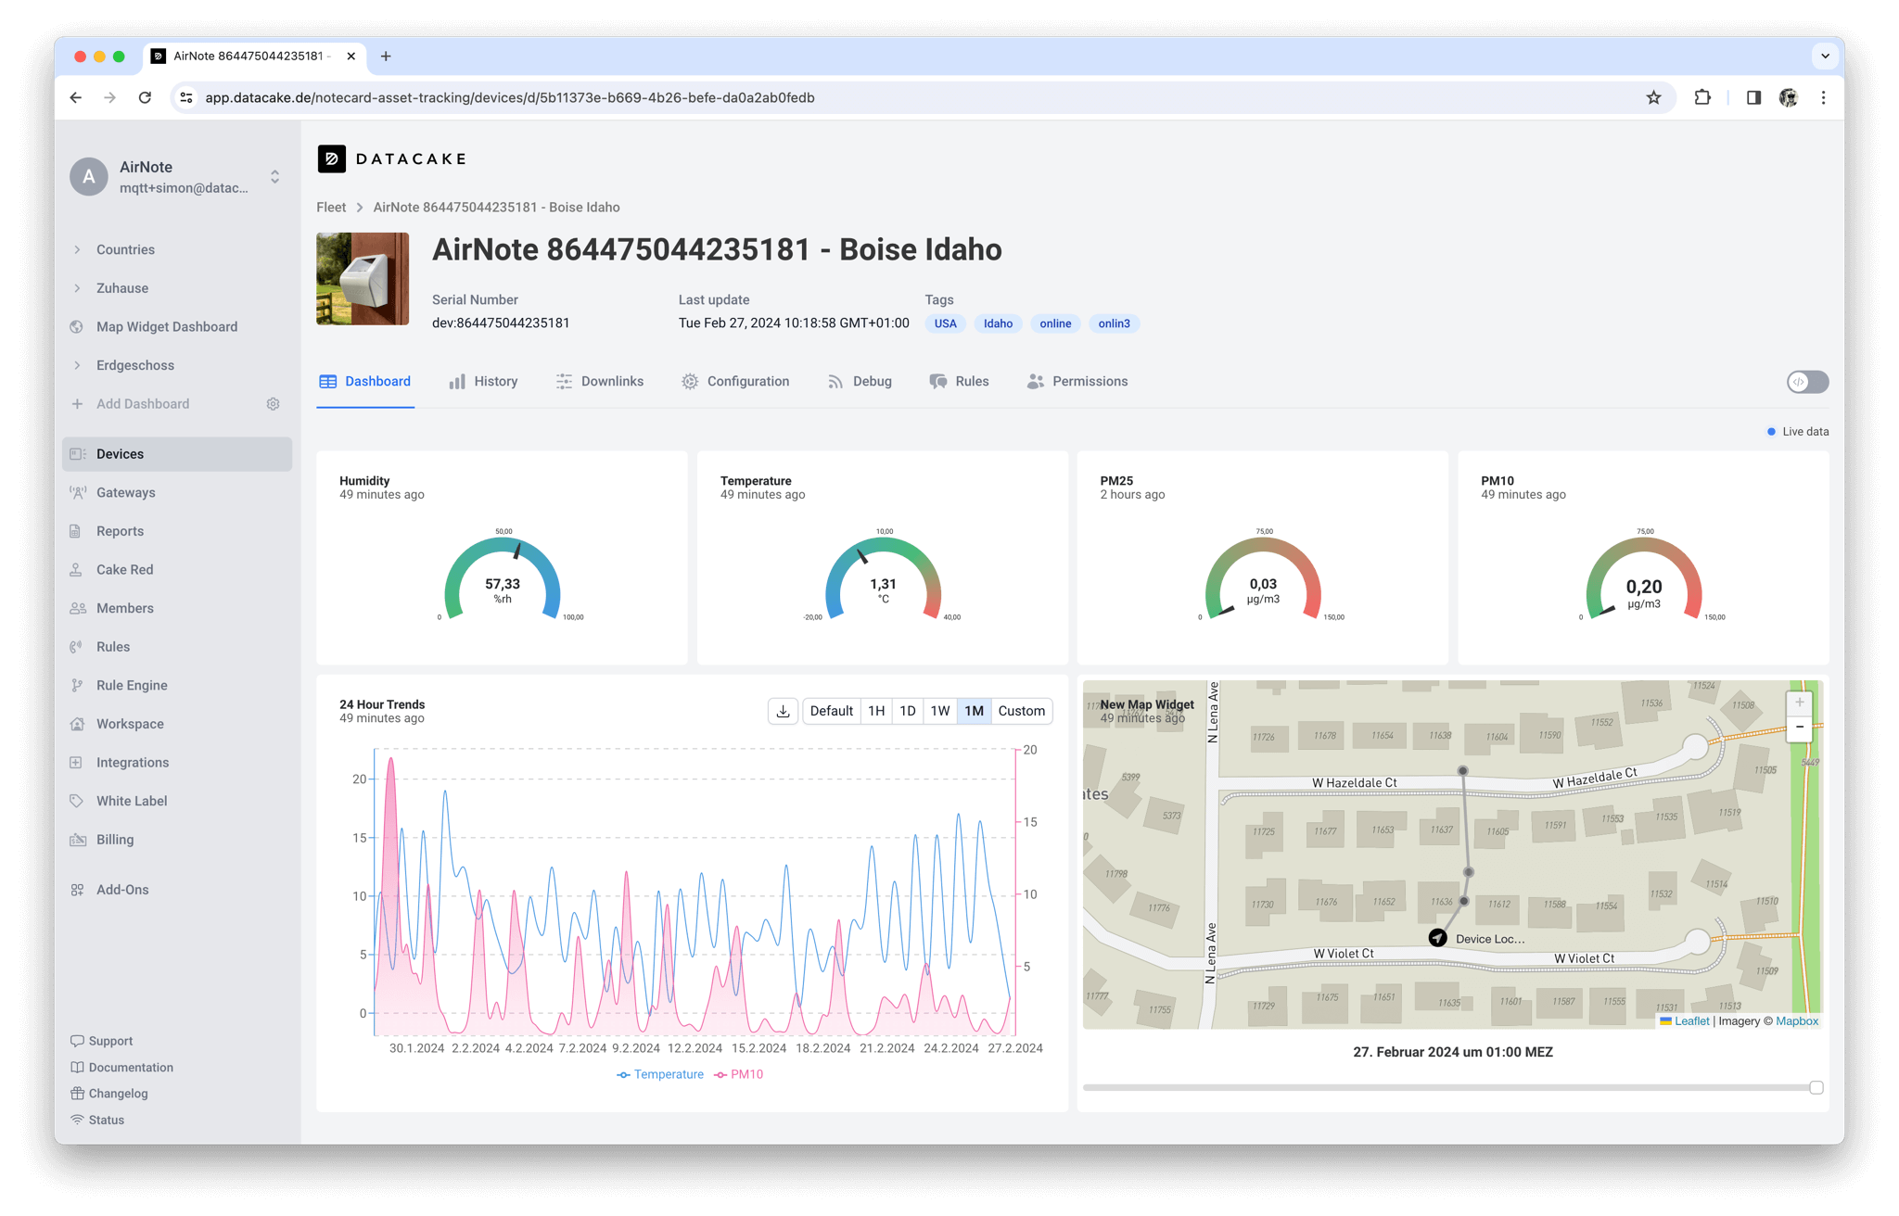This screenshot has width=1899, height=1216.
Task: Select the 1W time range
Action: (940, 711)
